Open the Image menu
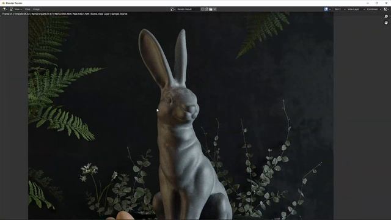The height and width of the screenshot is (220, 391). click(x=37, y=9)
